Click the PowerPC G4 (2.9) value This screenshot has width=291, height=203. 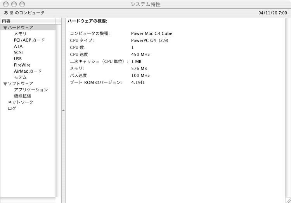click(150, 40)
